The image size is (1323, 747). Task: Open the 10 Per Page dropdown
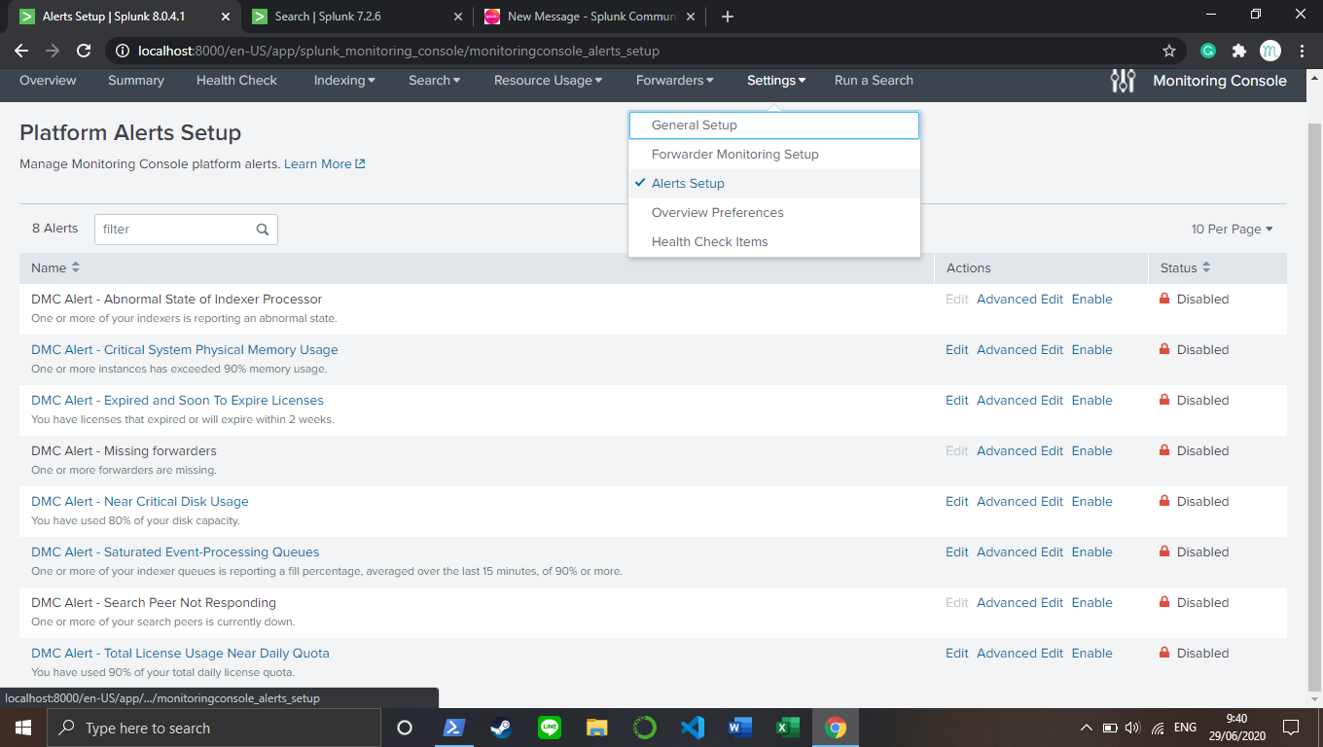(x=1233, y=230)
